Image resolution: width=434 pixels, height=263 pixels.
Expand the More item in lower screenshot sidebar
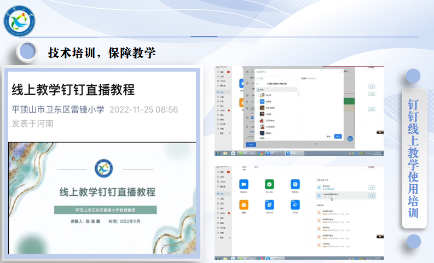(222, 237)
